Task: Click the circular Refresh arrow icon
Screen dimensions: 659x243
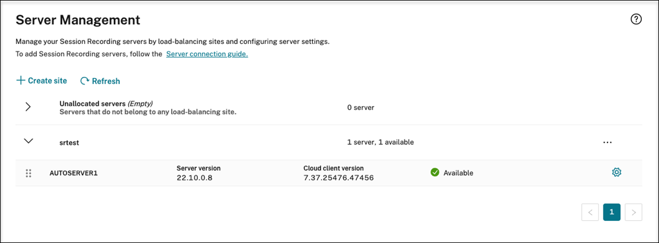Action: coord(85,81)
